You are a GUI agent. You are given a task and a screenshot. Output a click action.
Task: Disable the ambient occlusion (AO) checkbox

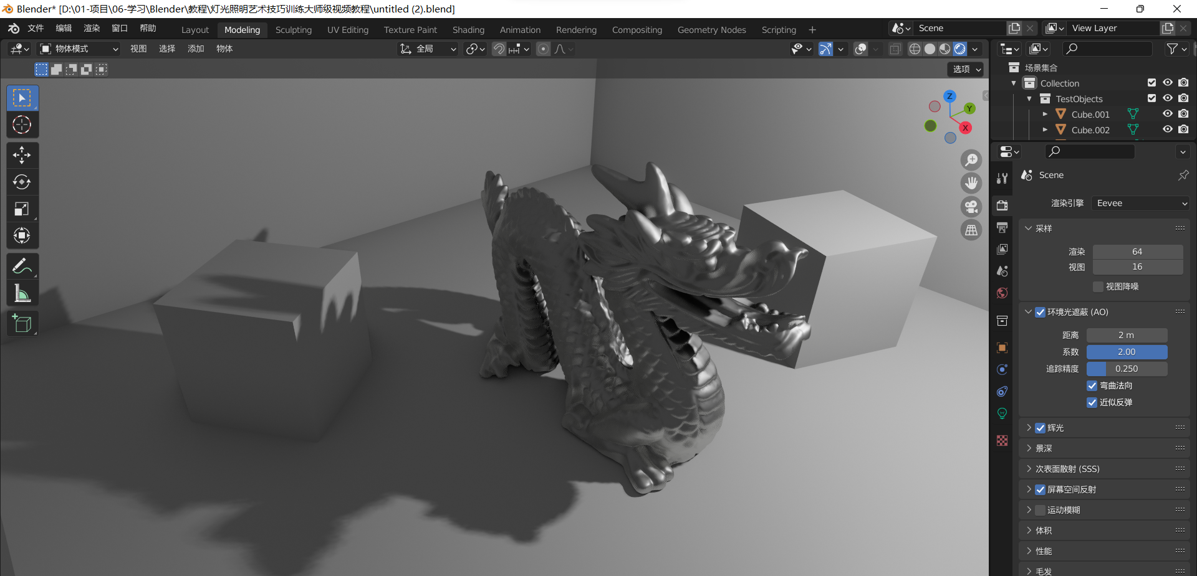pos(1040,312)
